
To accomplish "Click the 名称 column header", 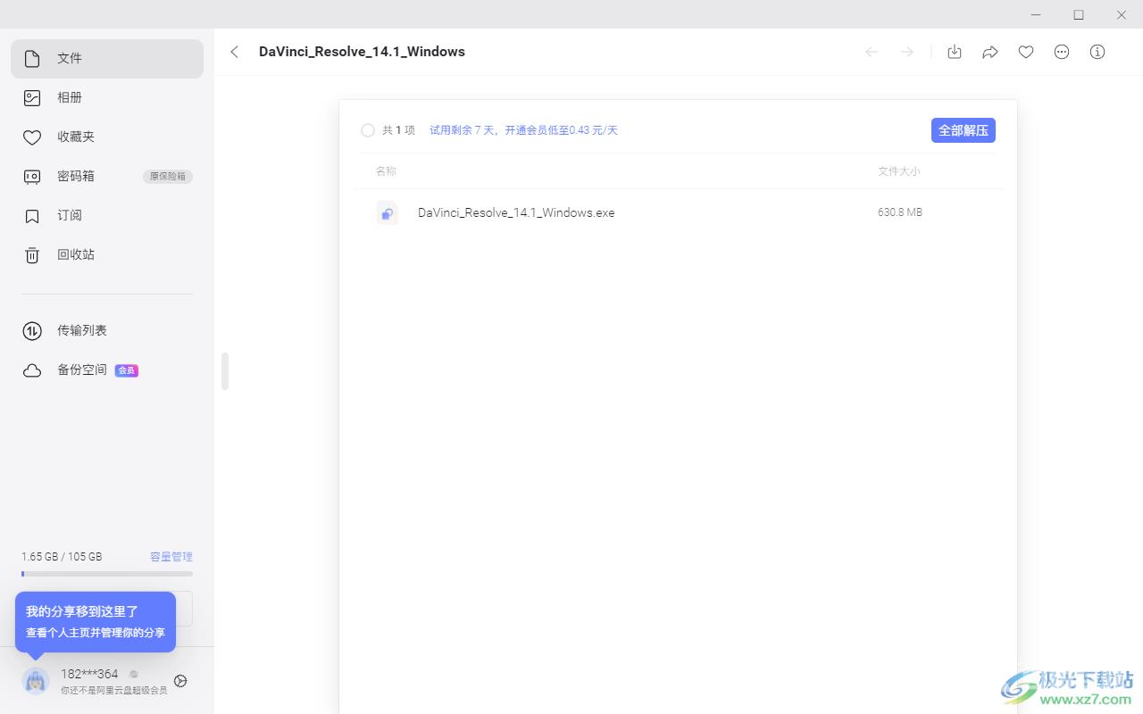I will [386, 171].
